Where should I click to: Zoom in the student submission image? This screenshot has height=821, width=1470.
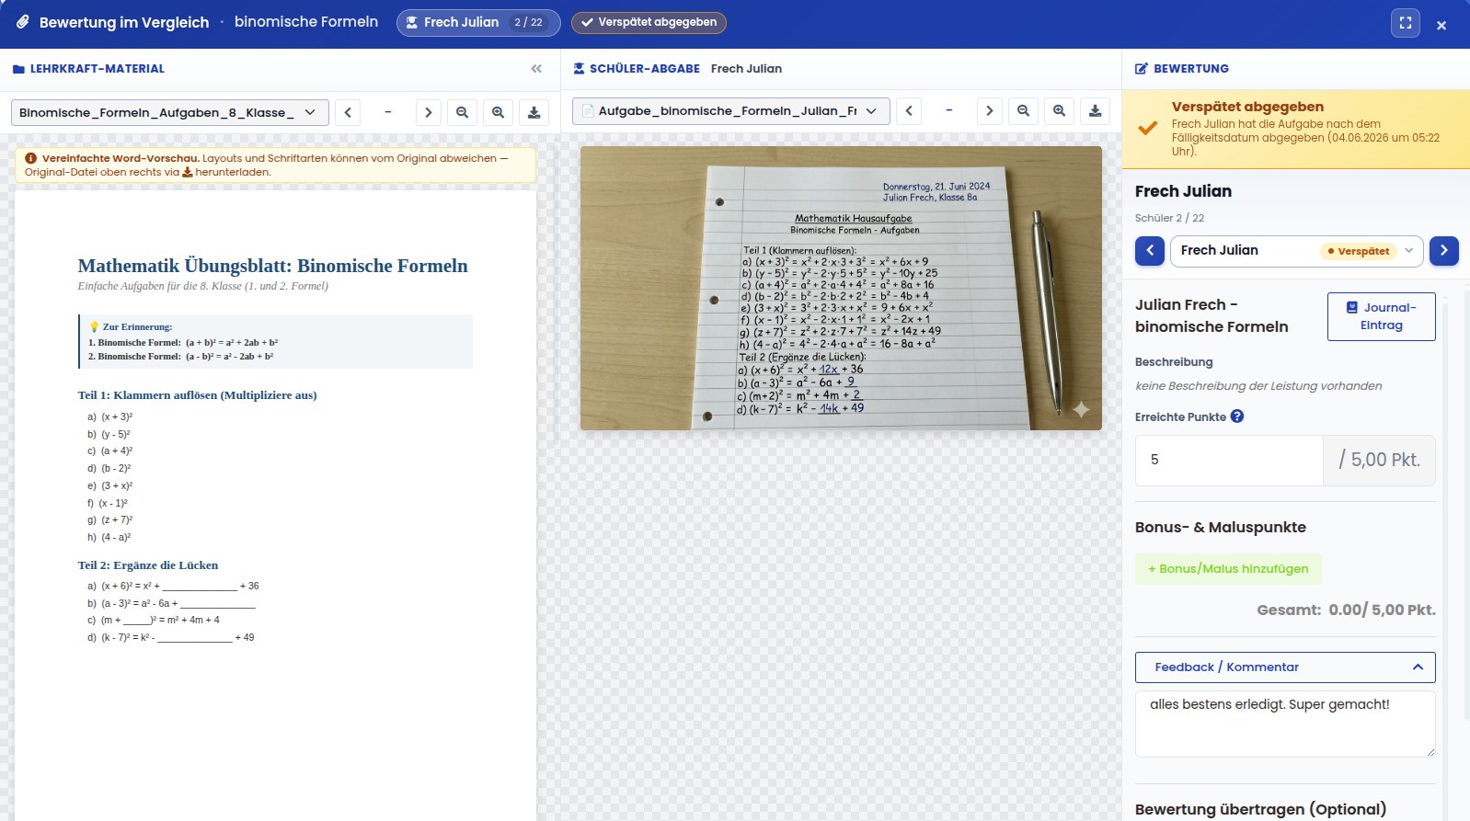coord(1059,110)
